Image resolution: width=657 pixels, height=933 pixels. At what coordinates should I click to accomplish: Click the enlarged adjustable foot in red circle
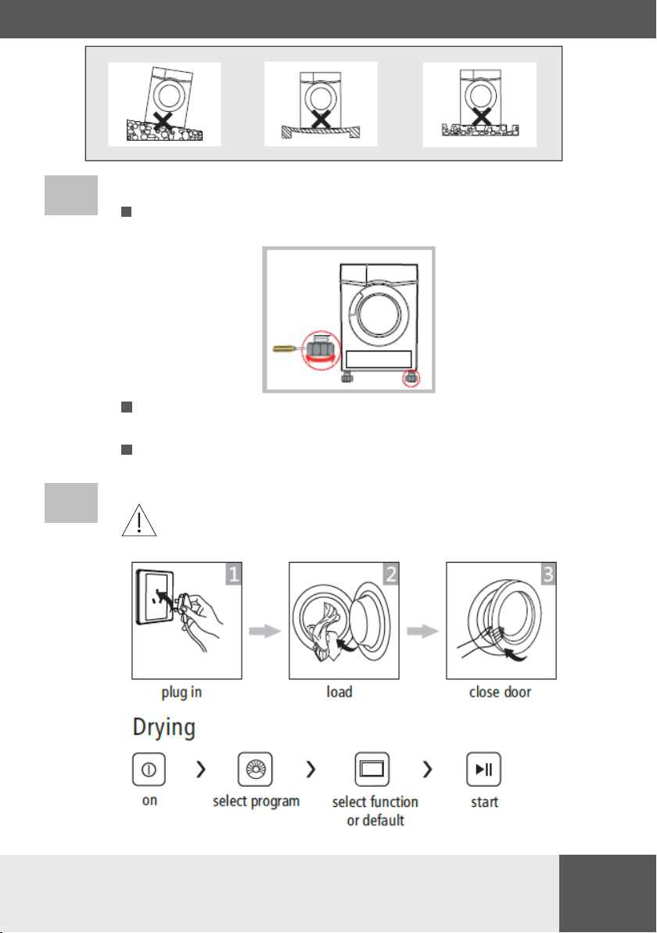click(321, 351)
